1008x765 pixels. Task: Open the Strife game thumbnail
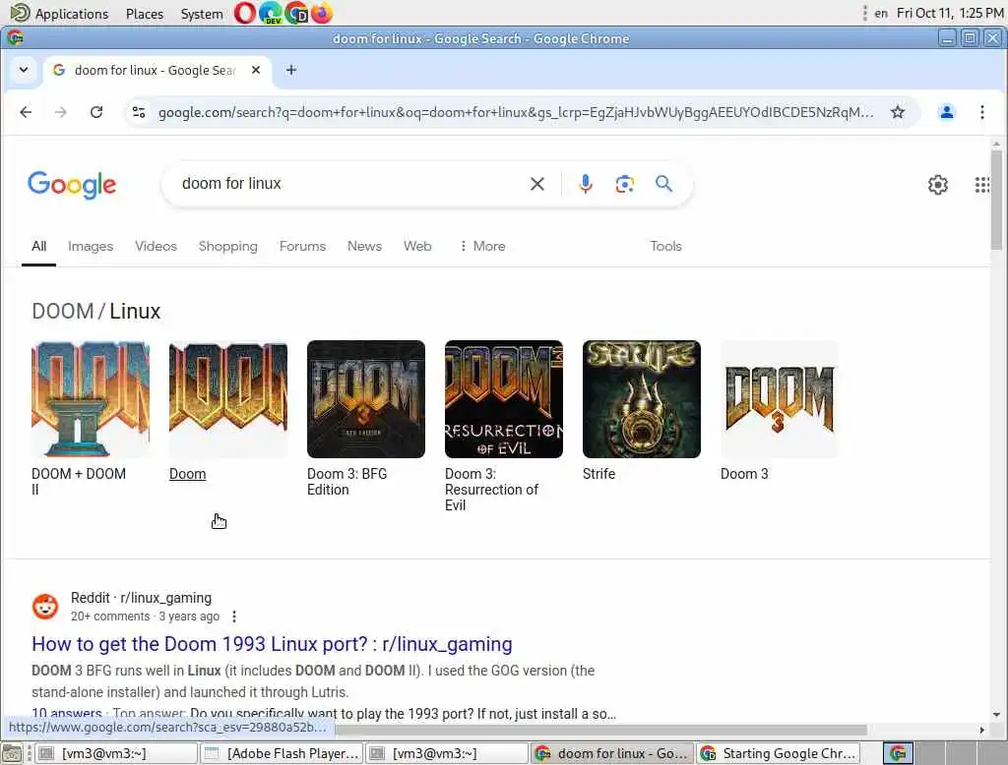point(642,399)
